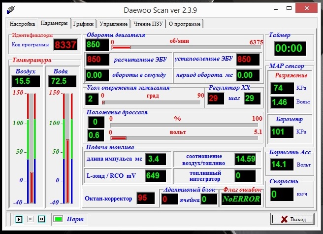Click the Октан-корректор value 95
This screenshot has width=323, height=234.
point(143,198)
